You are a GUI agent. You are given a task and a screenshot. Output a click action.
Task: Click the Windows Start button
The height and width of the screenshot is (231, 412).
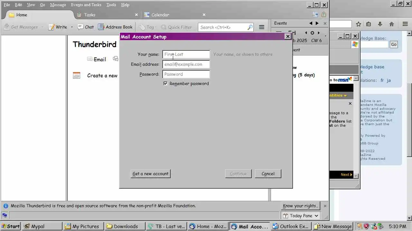click(11, 226)
